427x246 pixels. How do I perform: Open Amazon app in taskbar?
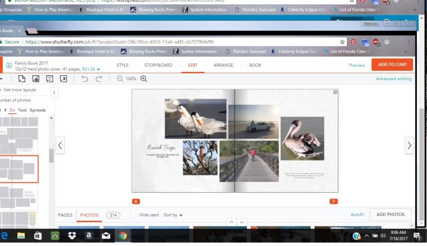(x=89, y=235)
